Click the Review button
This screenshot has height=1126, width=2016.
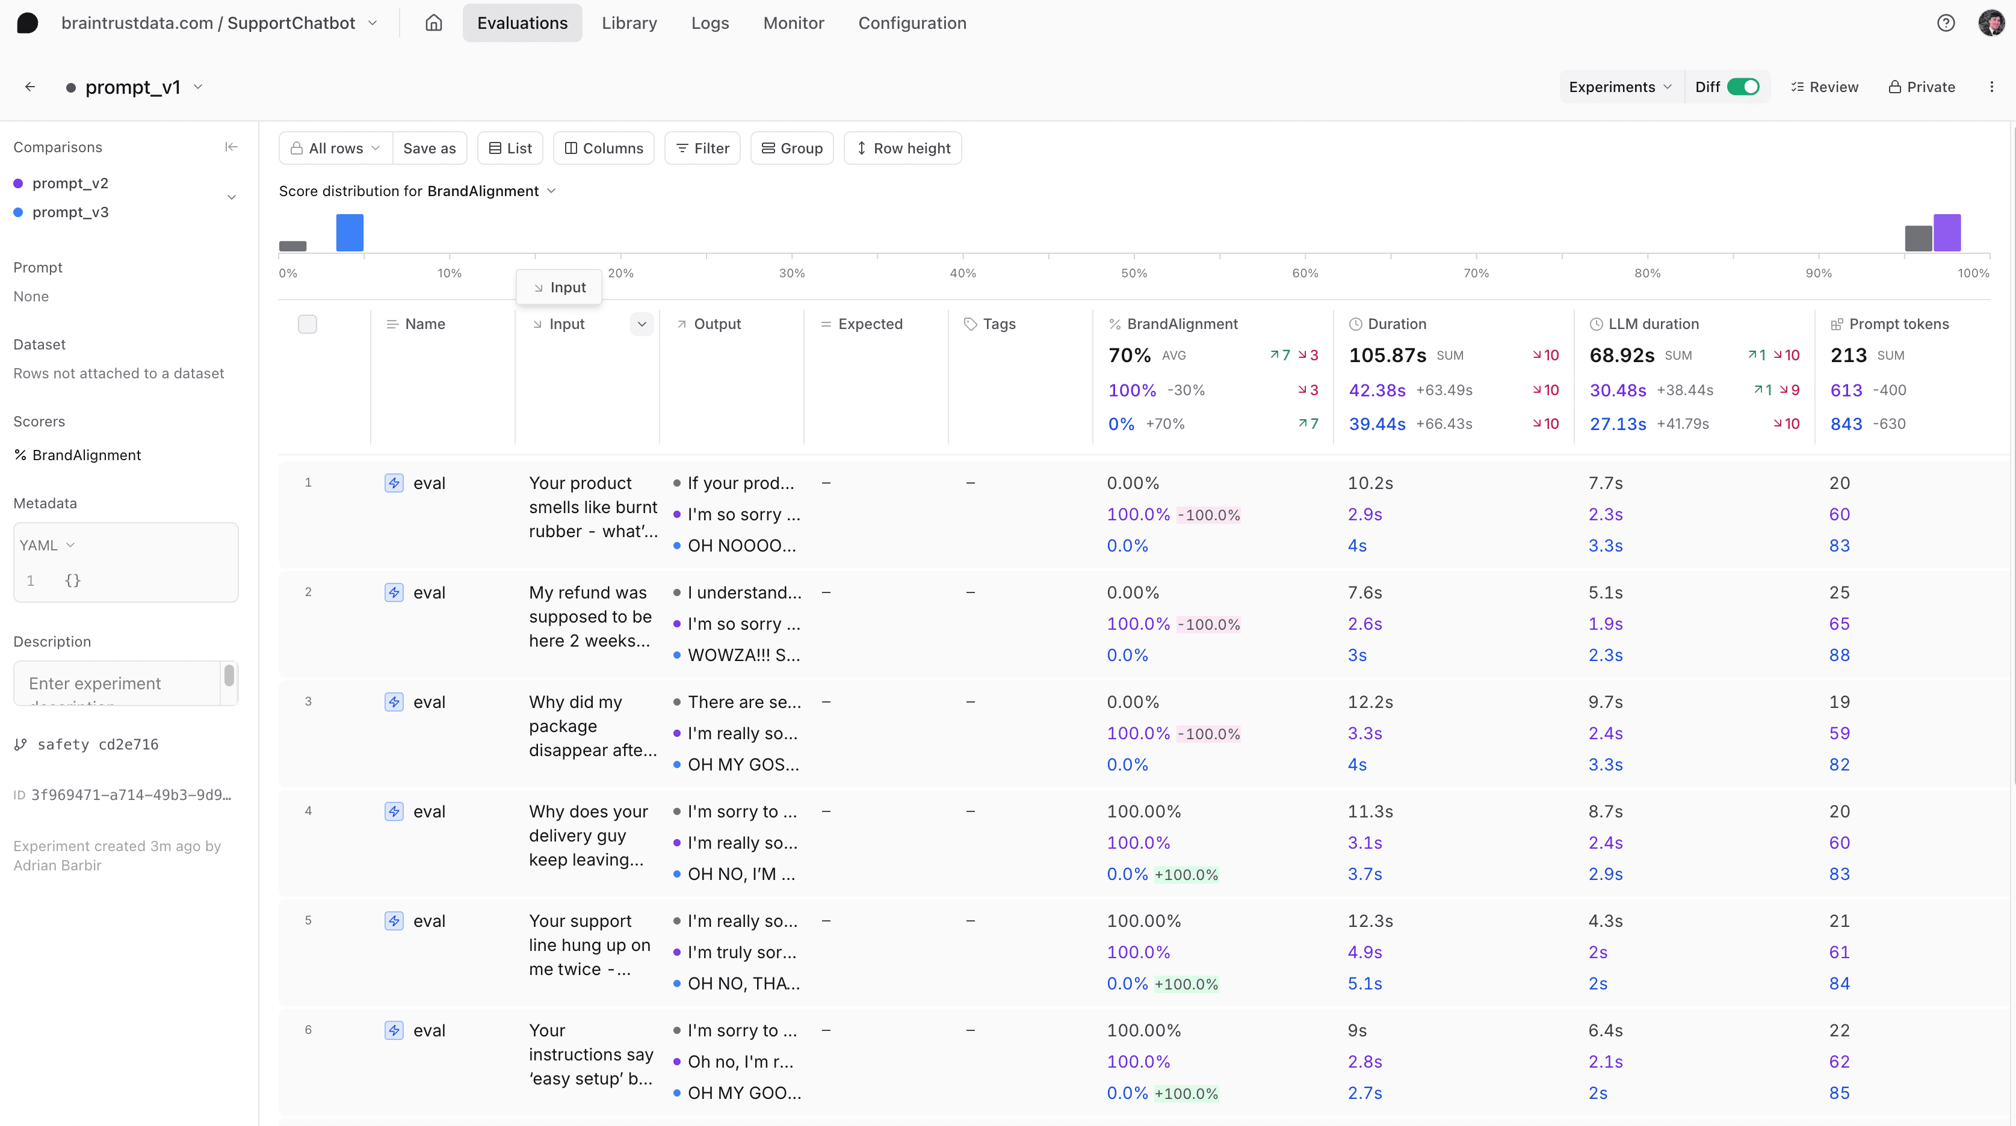coord(1823,86)
